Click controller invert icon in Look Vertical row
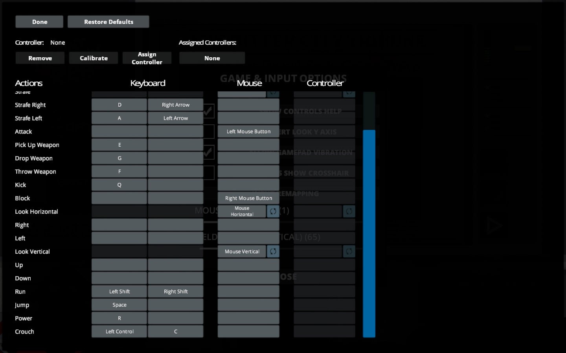Screen dimensions: 566x353 pos(349,251)
